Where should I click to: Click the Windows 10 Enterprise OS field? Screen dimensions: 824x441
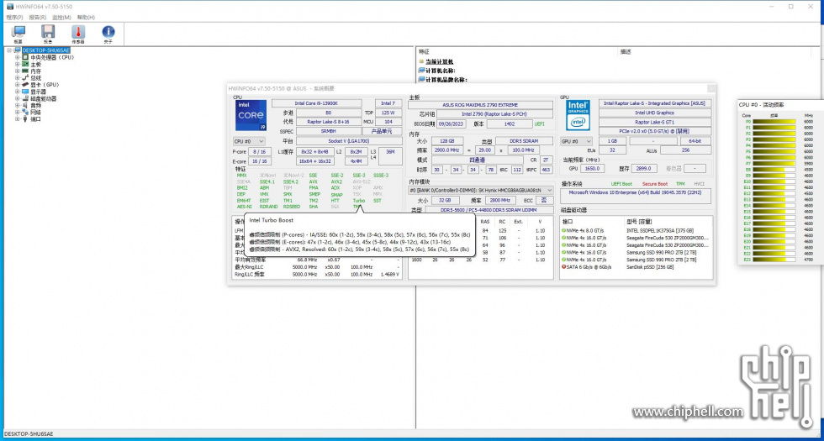tap(636, 196)
